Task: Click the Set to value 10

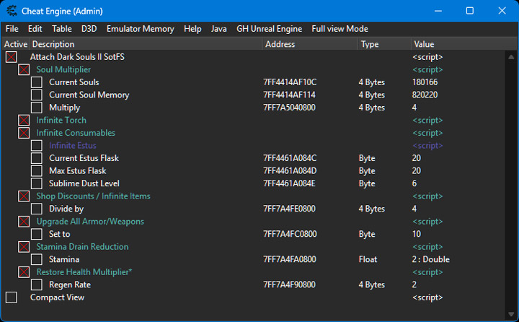Action: coord(417,234)
